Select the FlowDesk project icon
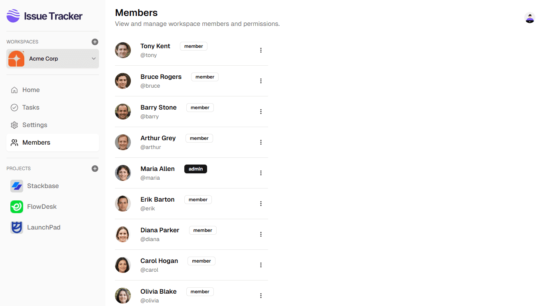 click(16, 206)
